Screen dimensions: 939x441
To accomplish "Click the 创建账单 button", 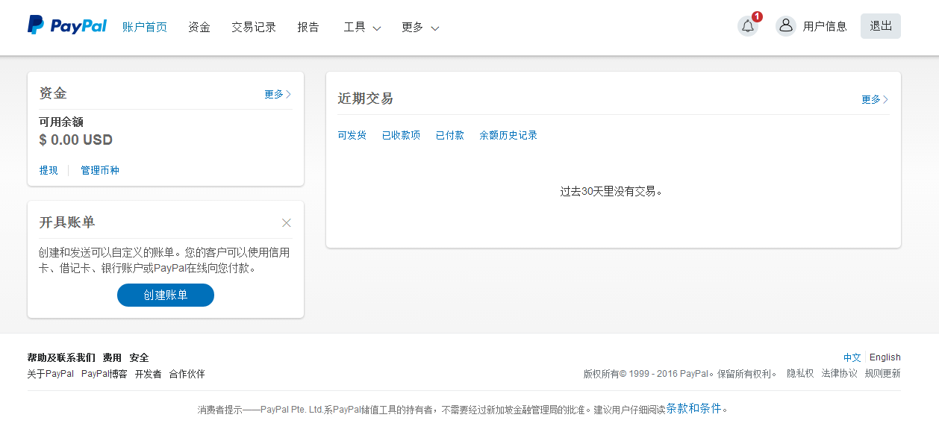I will pyautogui.click(x=166, y=295).
